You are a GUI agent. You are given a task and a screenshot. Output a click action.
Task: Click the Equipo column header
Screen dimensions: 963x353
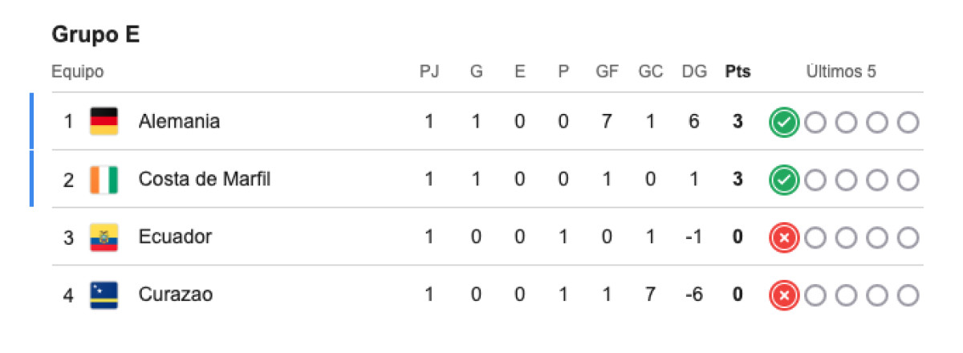77,71
